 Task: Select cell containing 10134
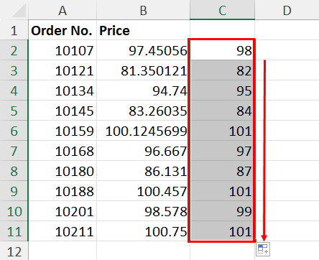(63, 90)
